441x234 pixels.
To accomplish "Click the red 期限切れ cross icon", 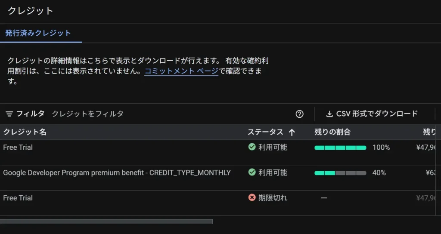I will [252, 197].
